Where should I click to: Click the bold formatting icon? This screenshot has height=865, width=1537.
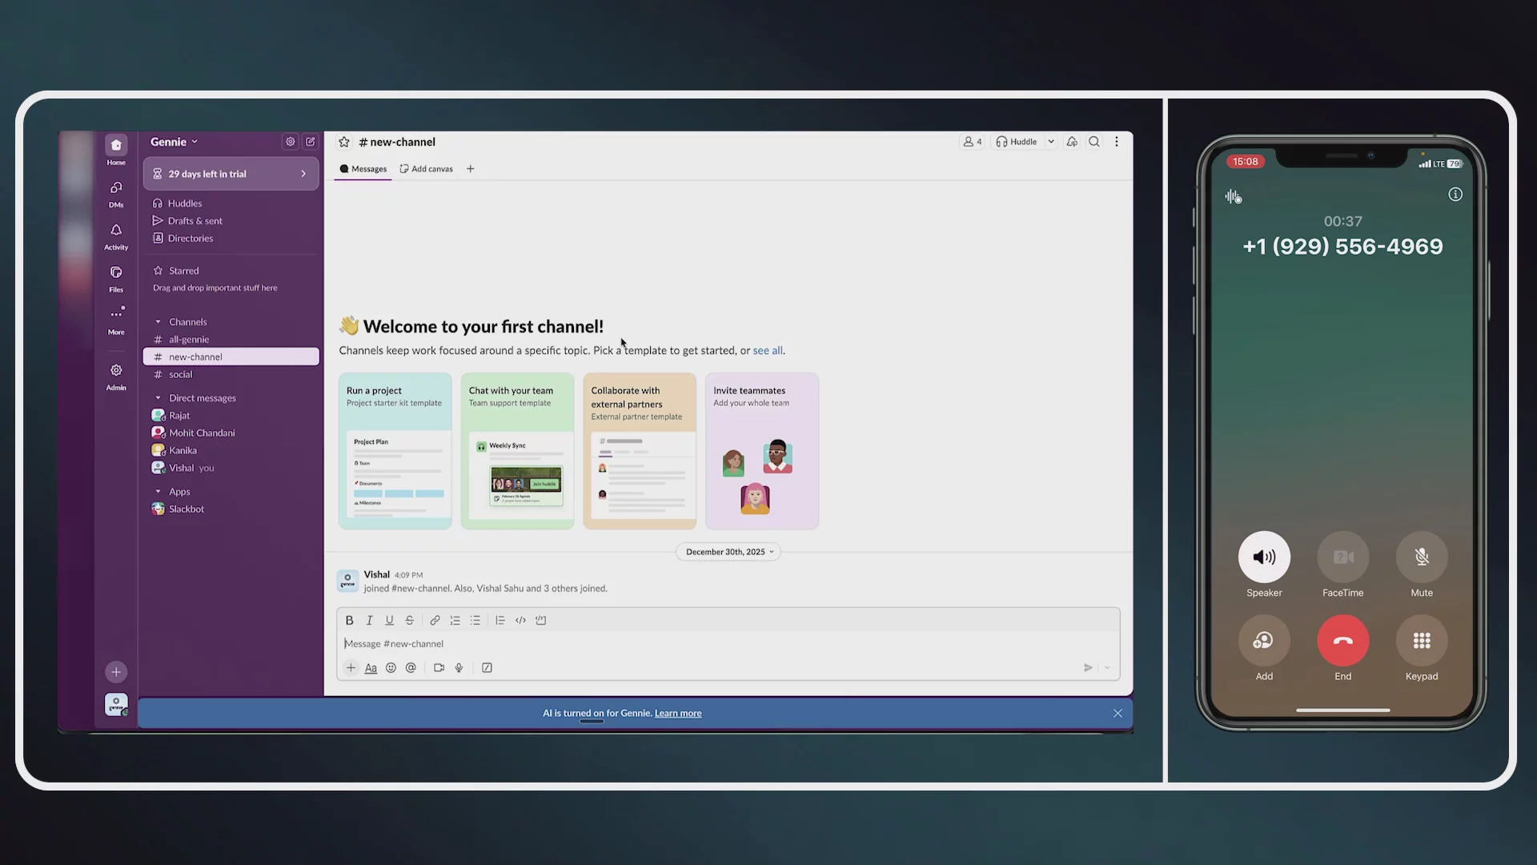(x=349, y=620)
